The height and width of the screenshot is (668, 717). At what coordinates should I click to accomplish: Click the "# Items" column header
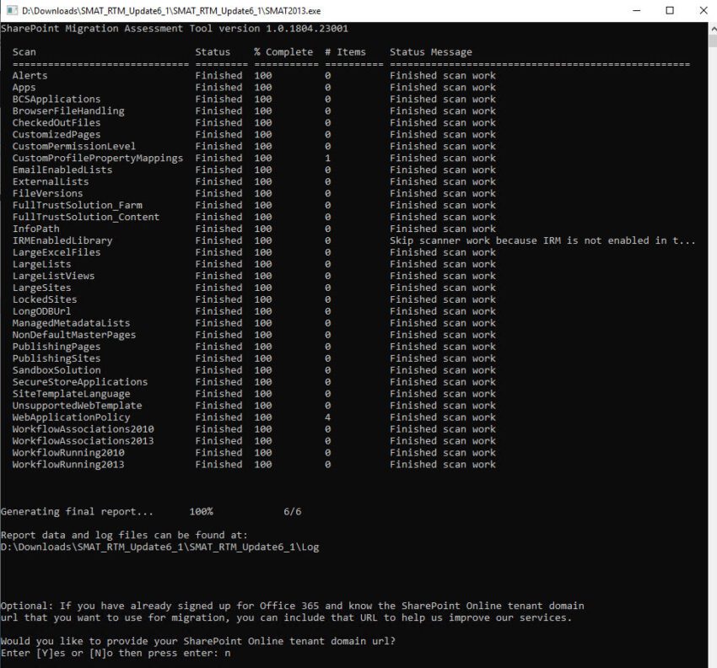coord(345,52)
